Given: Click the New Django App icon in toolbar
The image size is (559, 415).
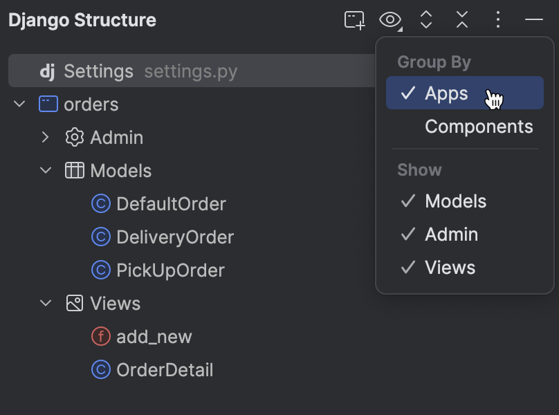Looking at the screenshot, I should point(354,20).
